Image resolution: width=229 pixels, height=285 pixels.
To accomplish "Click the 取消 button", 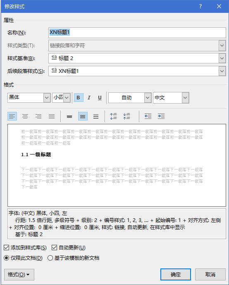I will (x=210, y=275).
